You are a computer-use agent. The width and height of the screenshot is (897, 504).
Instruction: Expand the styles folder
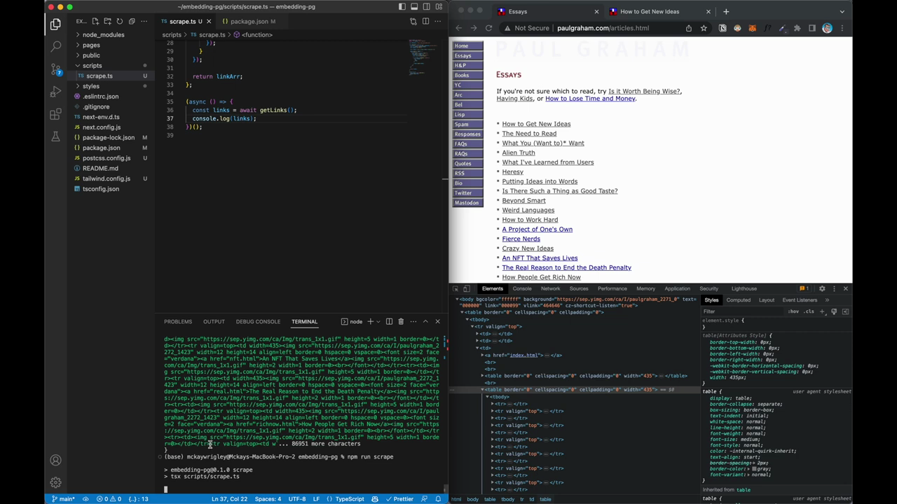(91, 86)
